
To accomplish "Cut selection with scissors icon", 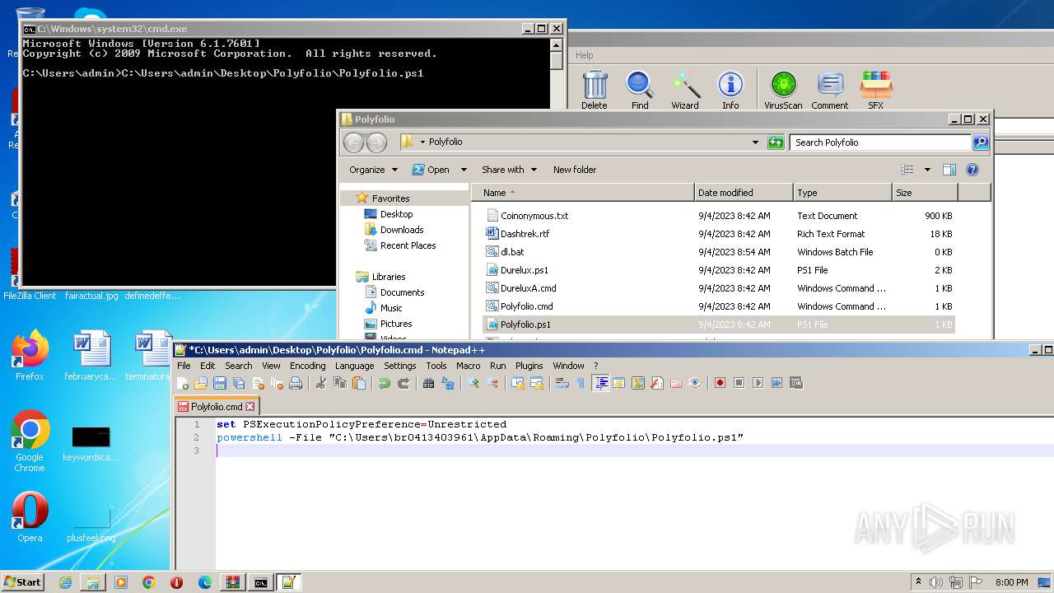I will tap(320, 383).
